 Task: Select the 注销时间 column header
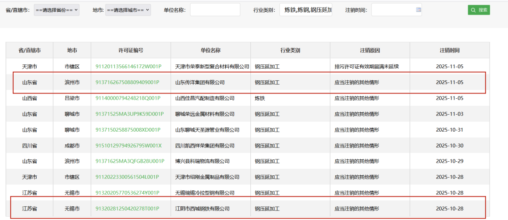pos(450,51)
